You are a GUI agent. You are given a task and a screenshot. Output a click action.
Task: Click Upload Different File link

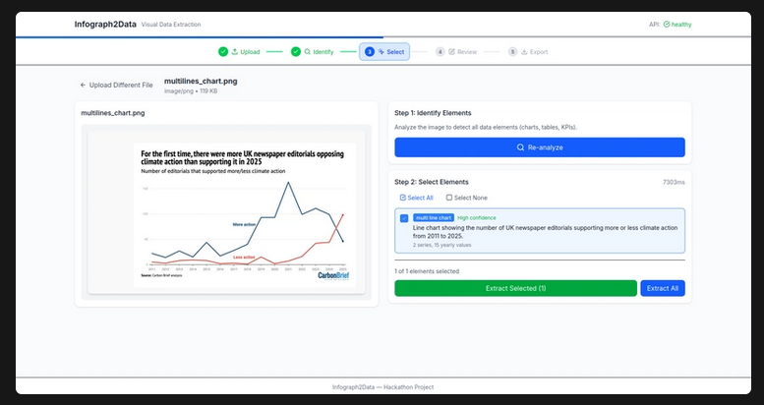(x=116, y=85)
